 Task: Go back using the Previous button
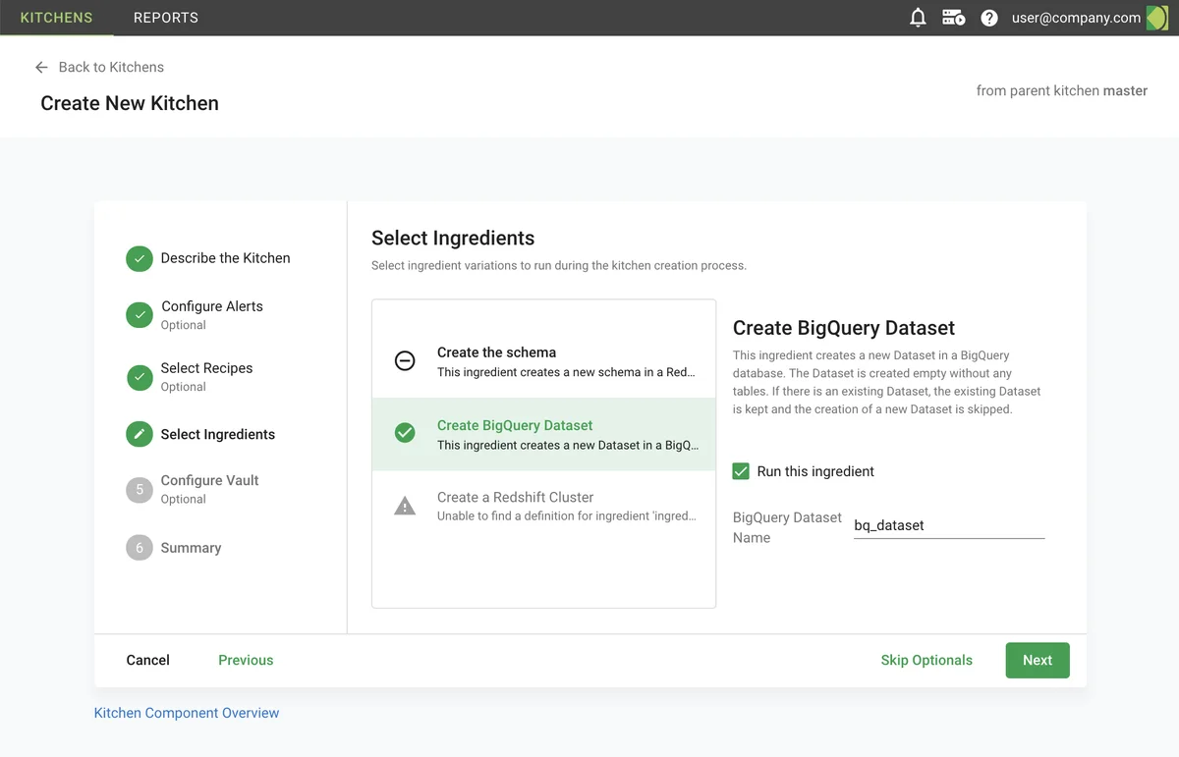[x=245, y=660]
